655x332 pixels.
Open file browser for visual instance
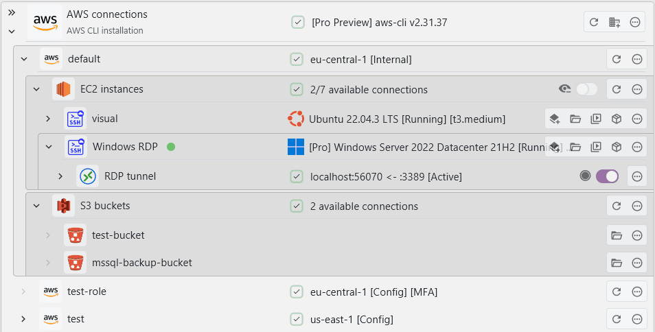tap(575, 119)
